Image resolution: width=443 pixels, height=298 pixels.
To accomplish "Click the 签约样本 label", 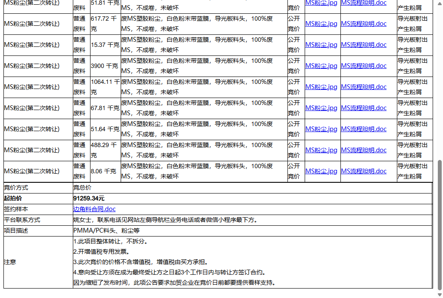I will (x=16, y=209).
